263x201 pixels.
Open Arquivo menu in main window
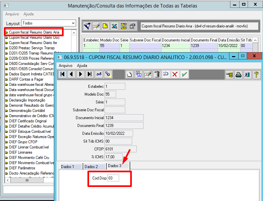(x=12, y=14)
